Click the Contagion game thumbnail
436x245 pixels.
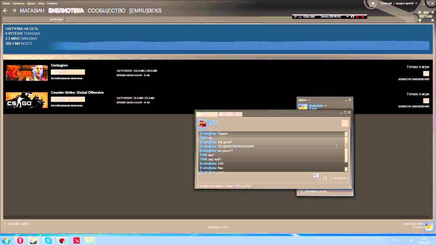[27, 72]
